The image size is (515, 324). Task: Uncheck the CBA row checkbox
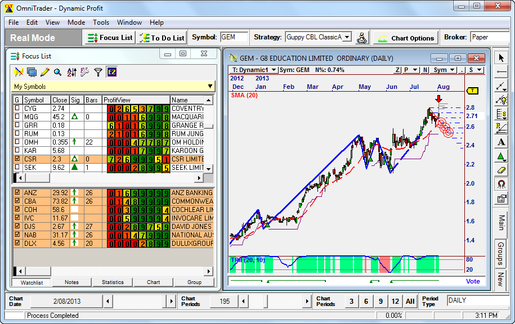(x=17, y=201)
